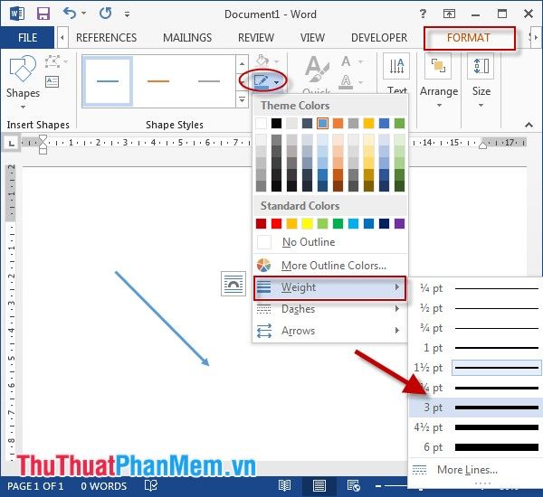This screenshot has width=543, height=497.
Task: Click the Layout Options icon beside the line
Action: [233, 284]
